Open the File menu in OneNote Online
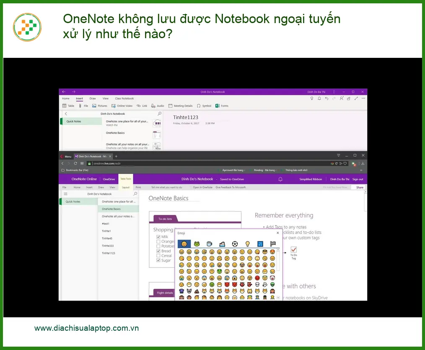Image resolution: width=425 pixels, height=350 pixels. pos(64,187)
